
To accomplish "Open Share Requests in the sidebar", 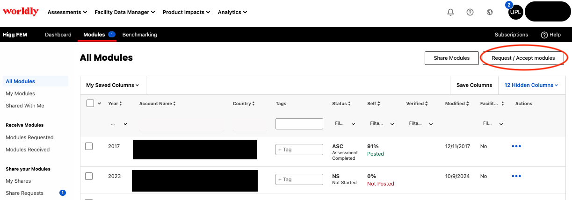I will [x=24, y=193].
